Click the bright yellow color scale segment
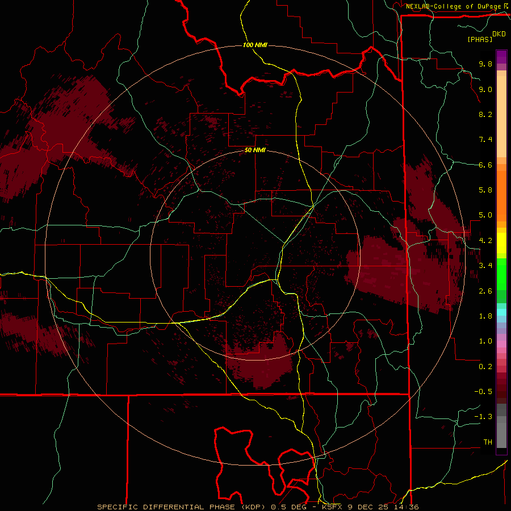Image resolution: width=511 pixels, height=511 pixels. 501,243
